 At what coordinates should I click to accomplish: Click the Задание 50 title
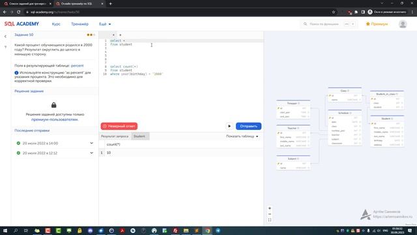coord(24,35)
